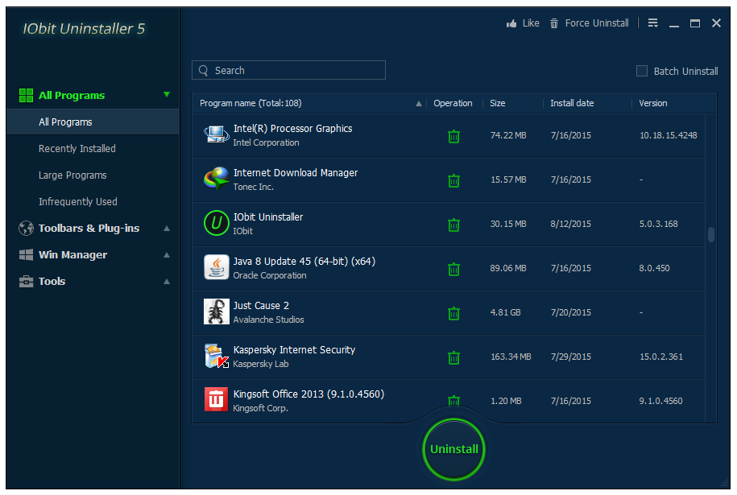Screen dimensions: 737x495
Task: Open the All Programs sub-item
Action: click(93, 122)
